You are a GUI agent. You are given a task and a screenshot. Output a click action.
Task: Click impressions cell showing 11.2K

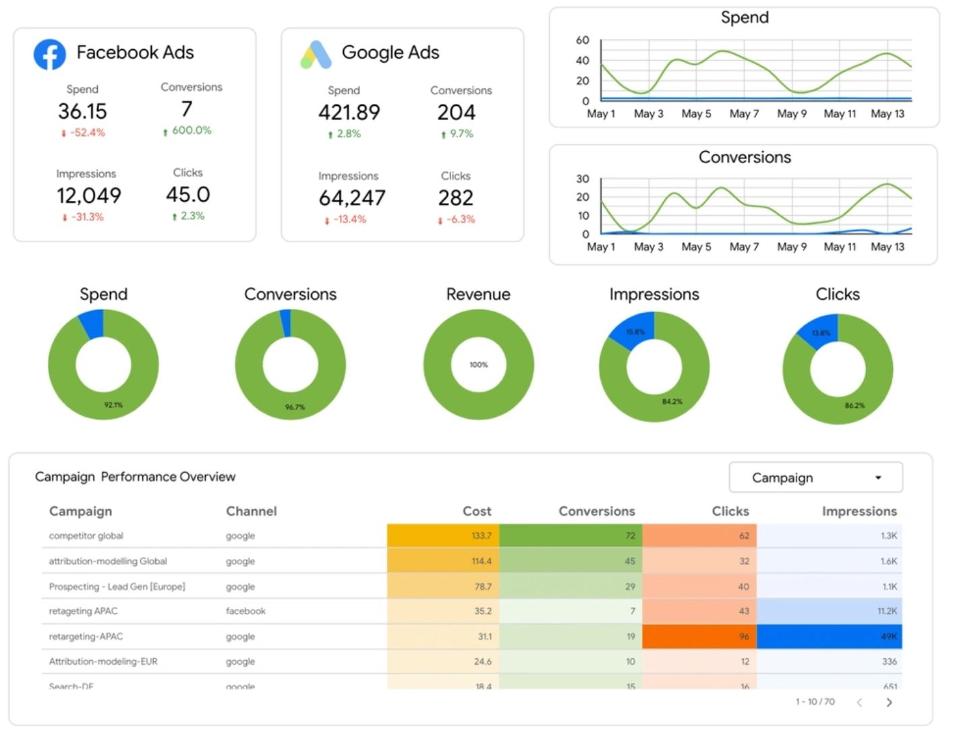[830, 611]
